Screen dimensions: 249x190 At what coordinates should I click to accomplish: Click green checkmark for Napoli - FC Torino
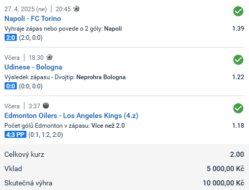coord(238,11)
